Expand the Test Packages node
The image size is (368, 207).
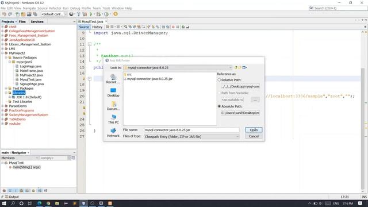(6, 88)
